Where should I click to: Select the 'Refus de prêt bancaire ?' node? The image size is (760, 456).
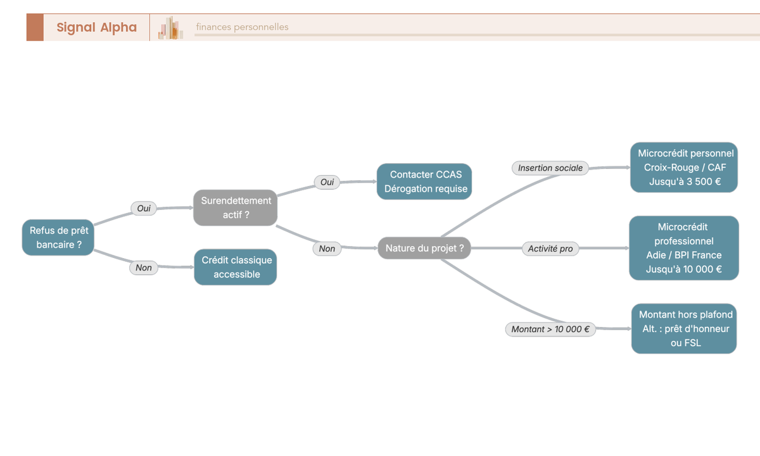58,238
